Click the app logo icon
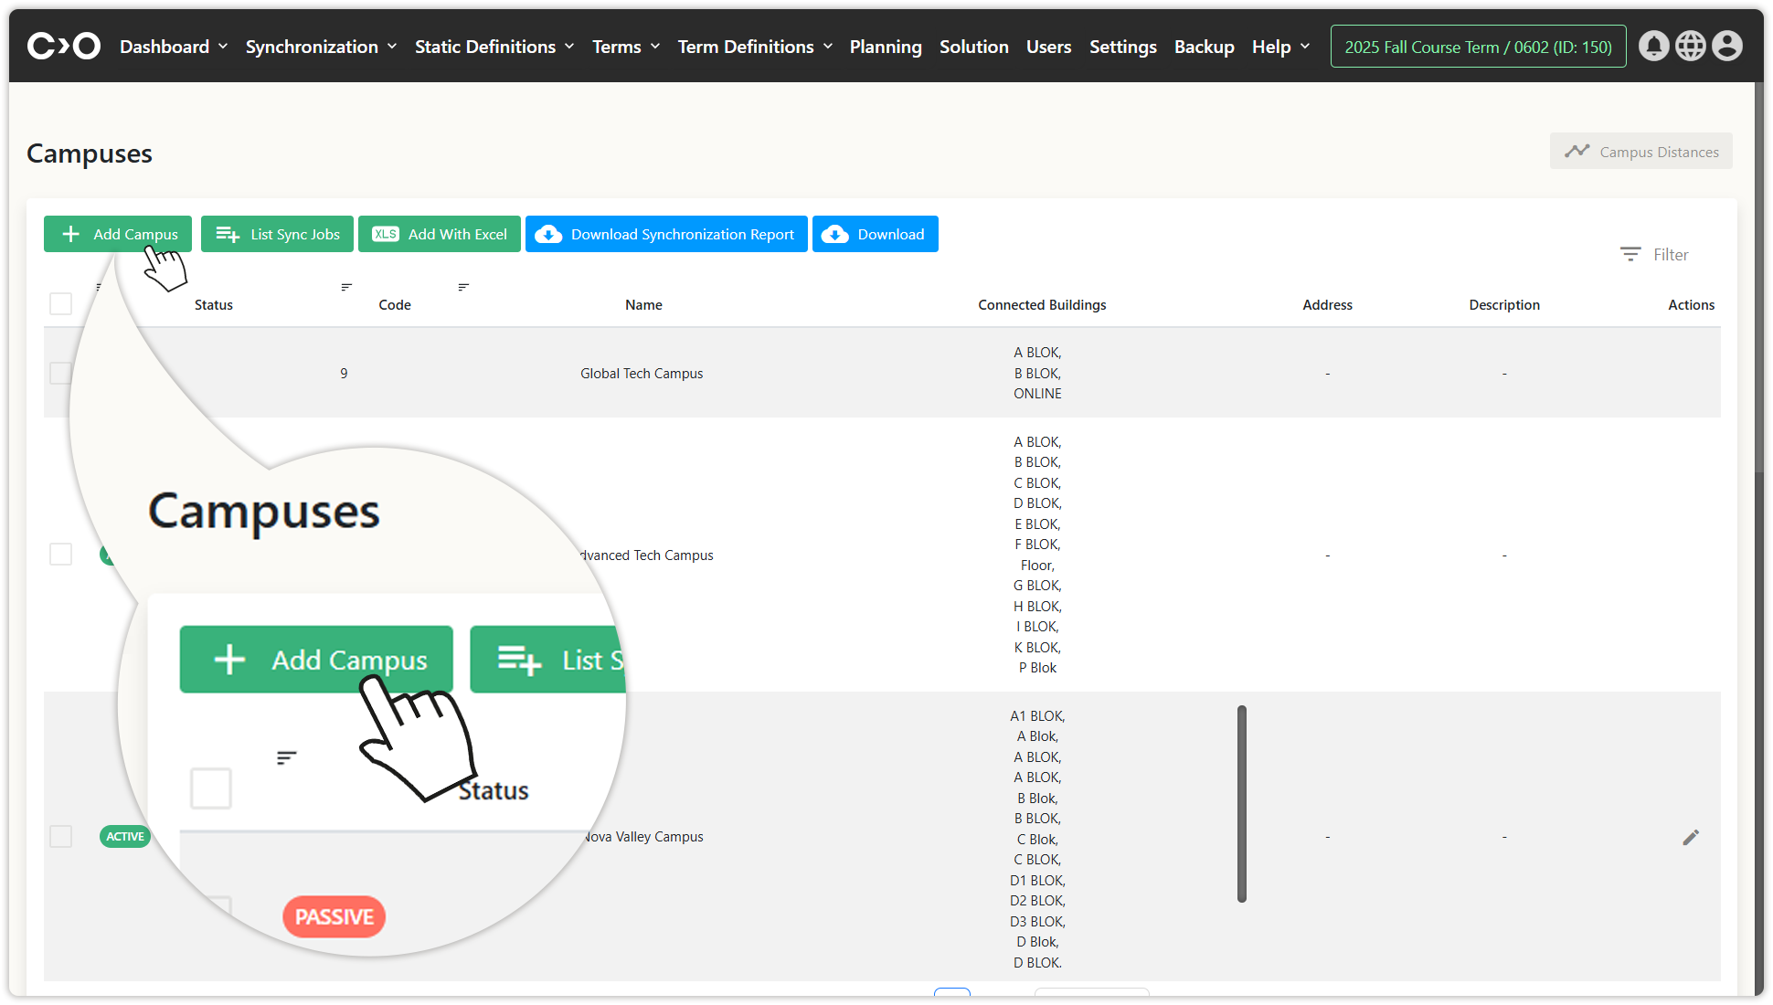The height and width of the screenshot is (1005, 1773). [x=63, y=46]
